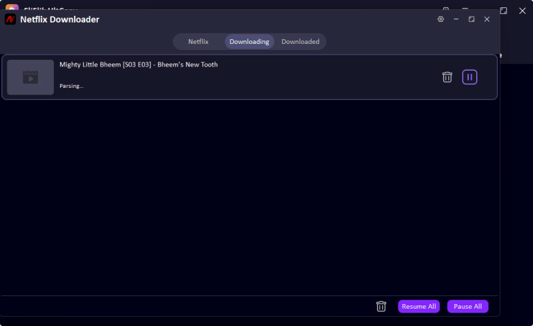Pause the Bheem's New Tooth download
The height and width of the screenshot is (326, 533).
tap(470, 77)
